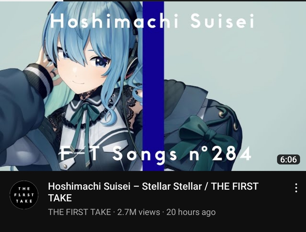Screen dimensions: 306x232
Task: Click the dark blue vertical stripe in thumbnail
Action: [153, 86]
